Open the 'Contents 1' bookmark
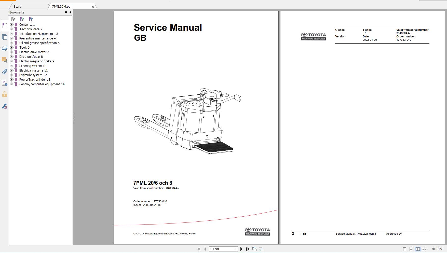 [x=27, y=25]
